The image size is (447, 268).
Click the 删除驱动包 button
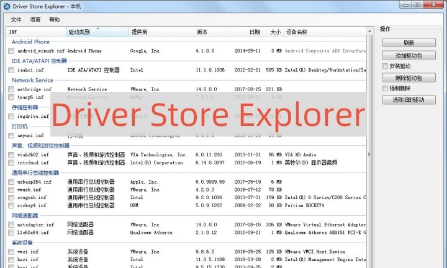pyautogui.click(x=409, y=78)
